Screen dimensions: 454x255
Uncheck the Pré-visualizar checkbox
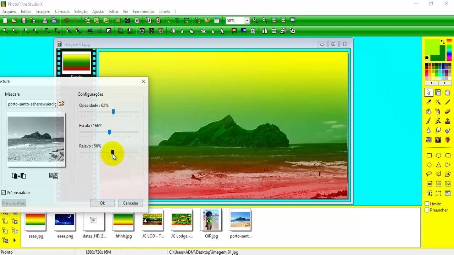(4, 193)
